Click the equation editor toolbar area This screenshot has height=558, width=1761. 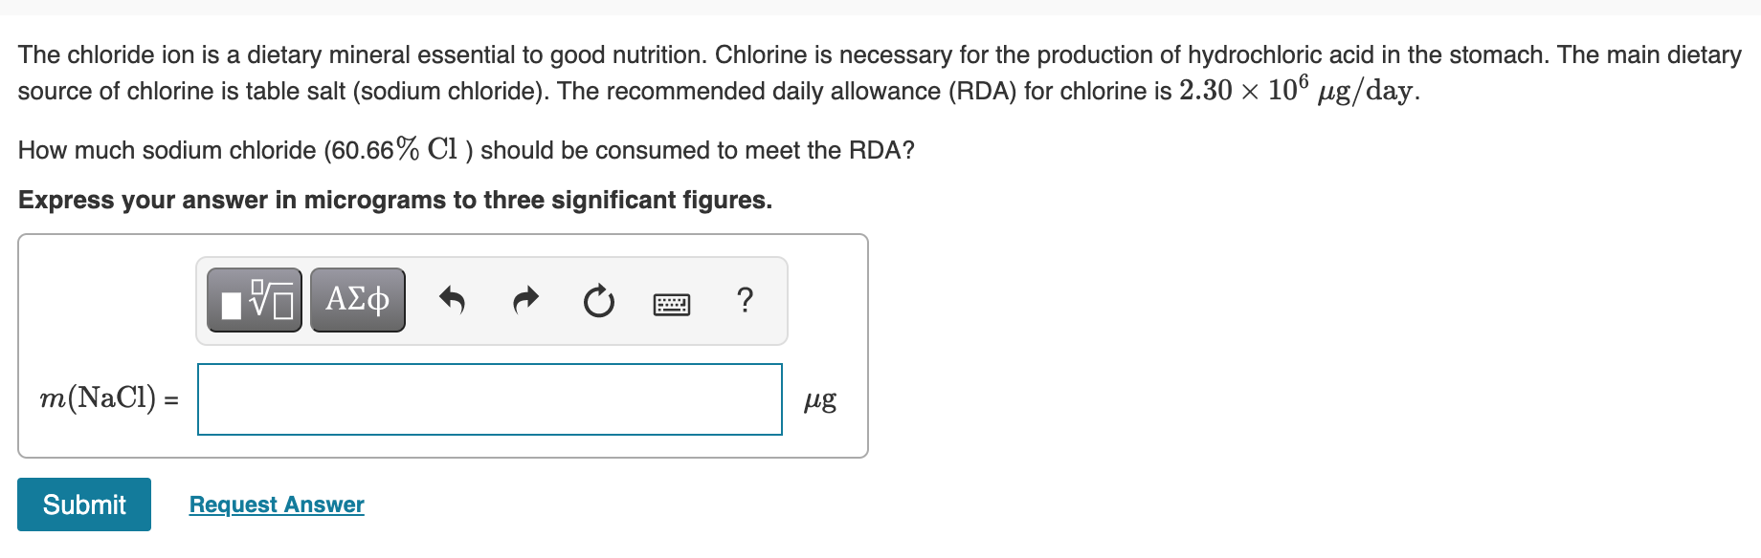[493, 299]
